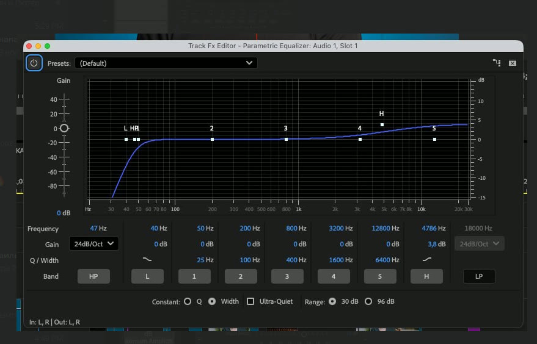This screenshot has width=537, height=344.
Task: Select Constant Q radio button
Action: 188,301
